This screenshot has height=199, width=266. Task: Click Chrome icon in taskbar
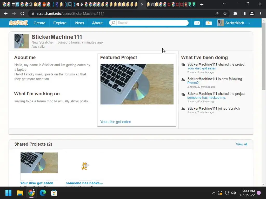coord(31,193)
